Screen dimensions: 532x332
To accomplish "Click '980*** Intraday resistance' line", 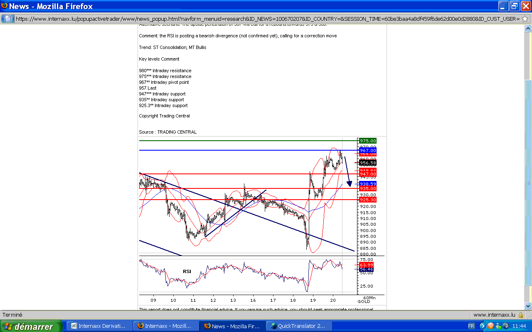I will point(165,71).
